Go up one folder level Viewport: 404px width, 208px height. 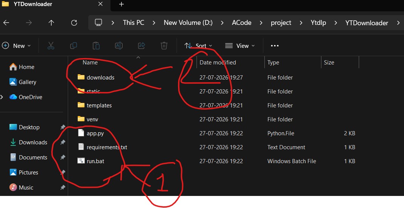point(51,23)
